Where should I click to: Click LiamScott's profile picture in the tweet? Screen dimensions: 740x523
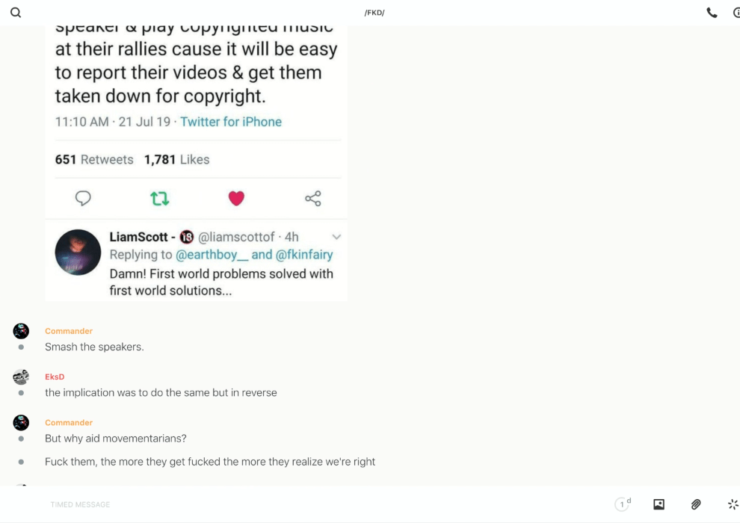click(78, 253)
